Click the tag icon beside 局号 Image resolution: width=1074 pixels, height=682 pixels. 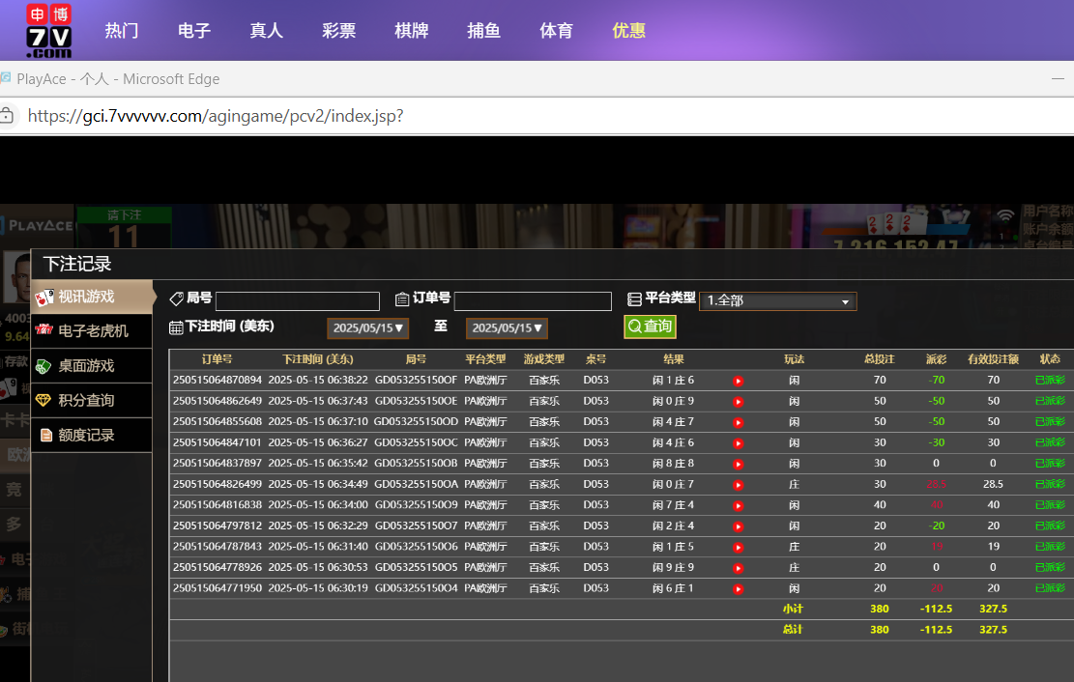(176, 299)
